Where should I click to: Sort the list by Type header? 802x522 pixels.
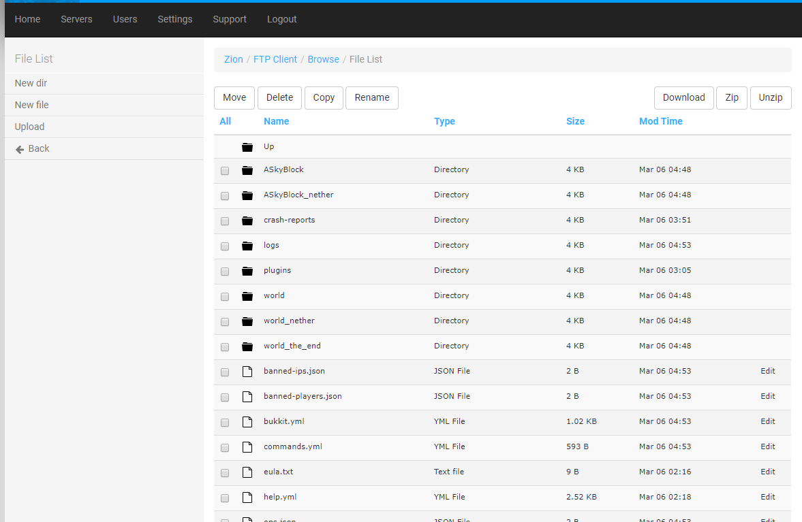coord(444,121)
